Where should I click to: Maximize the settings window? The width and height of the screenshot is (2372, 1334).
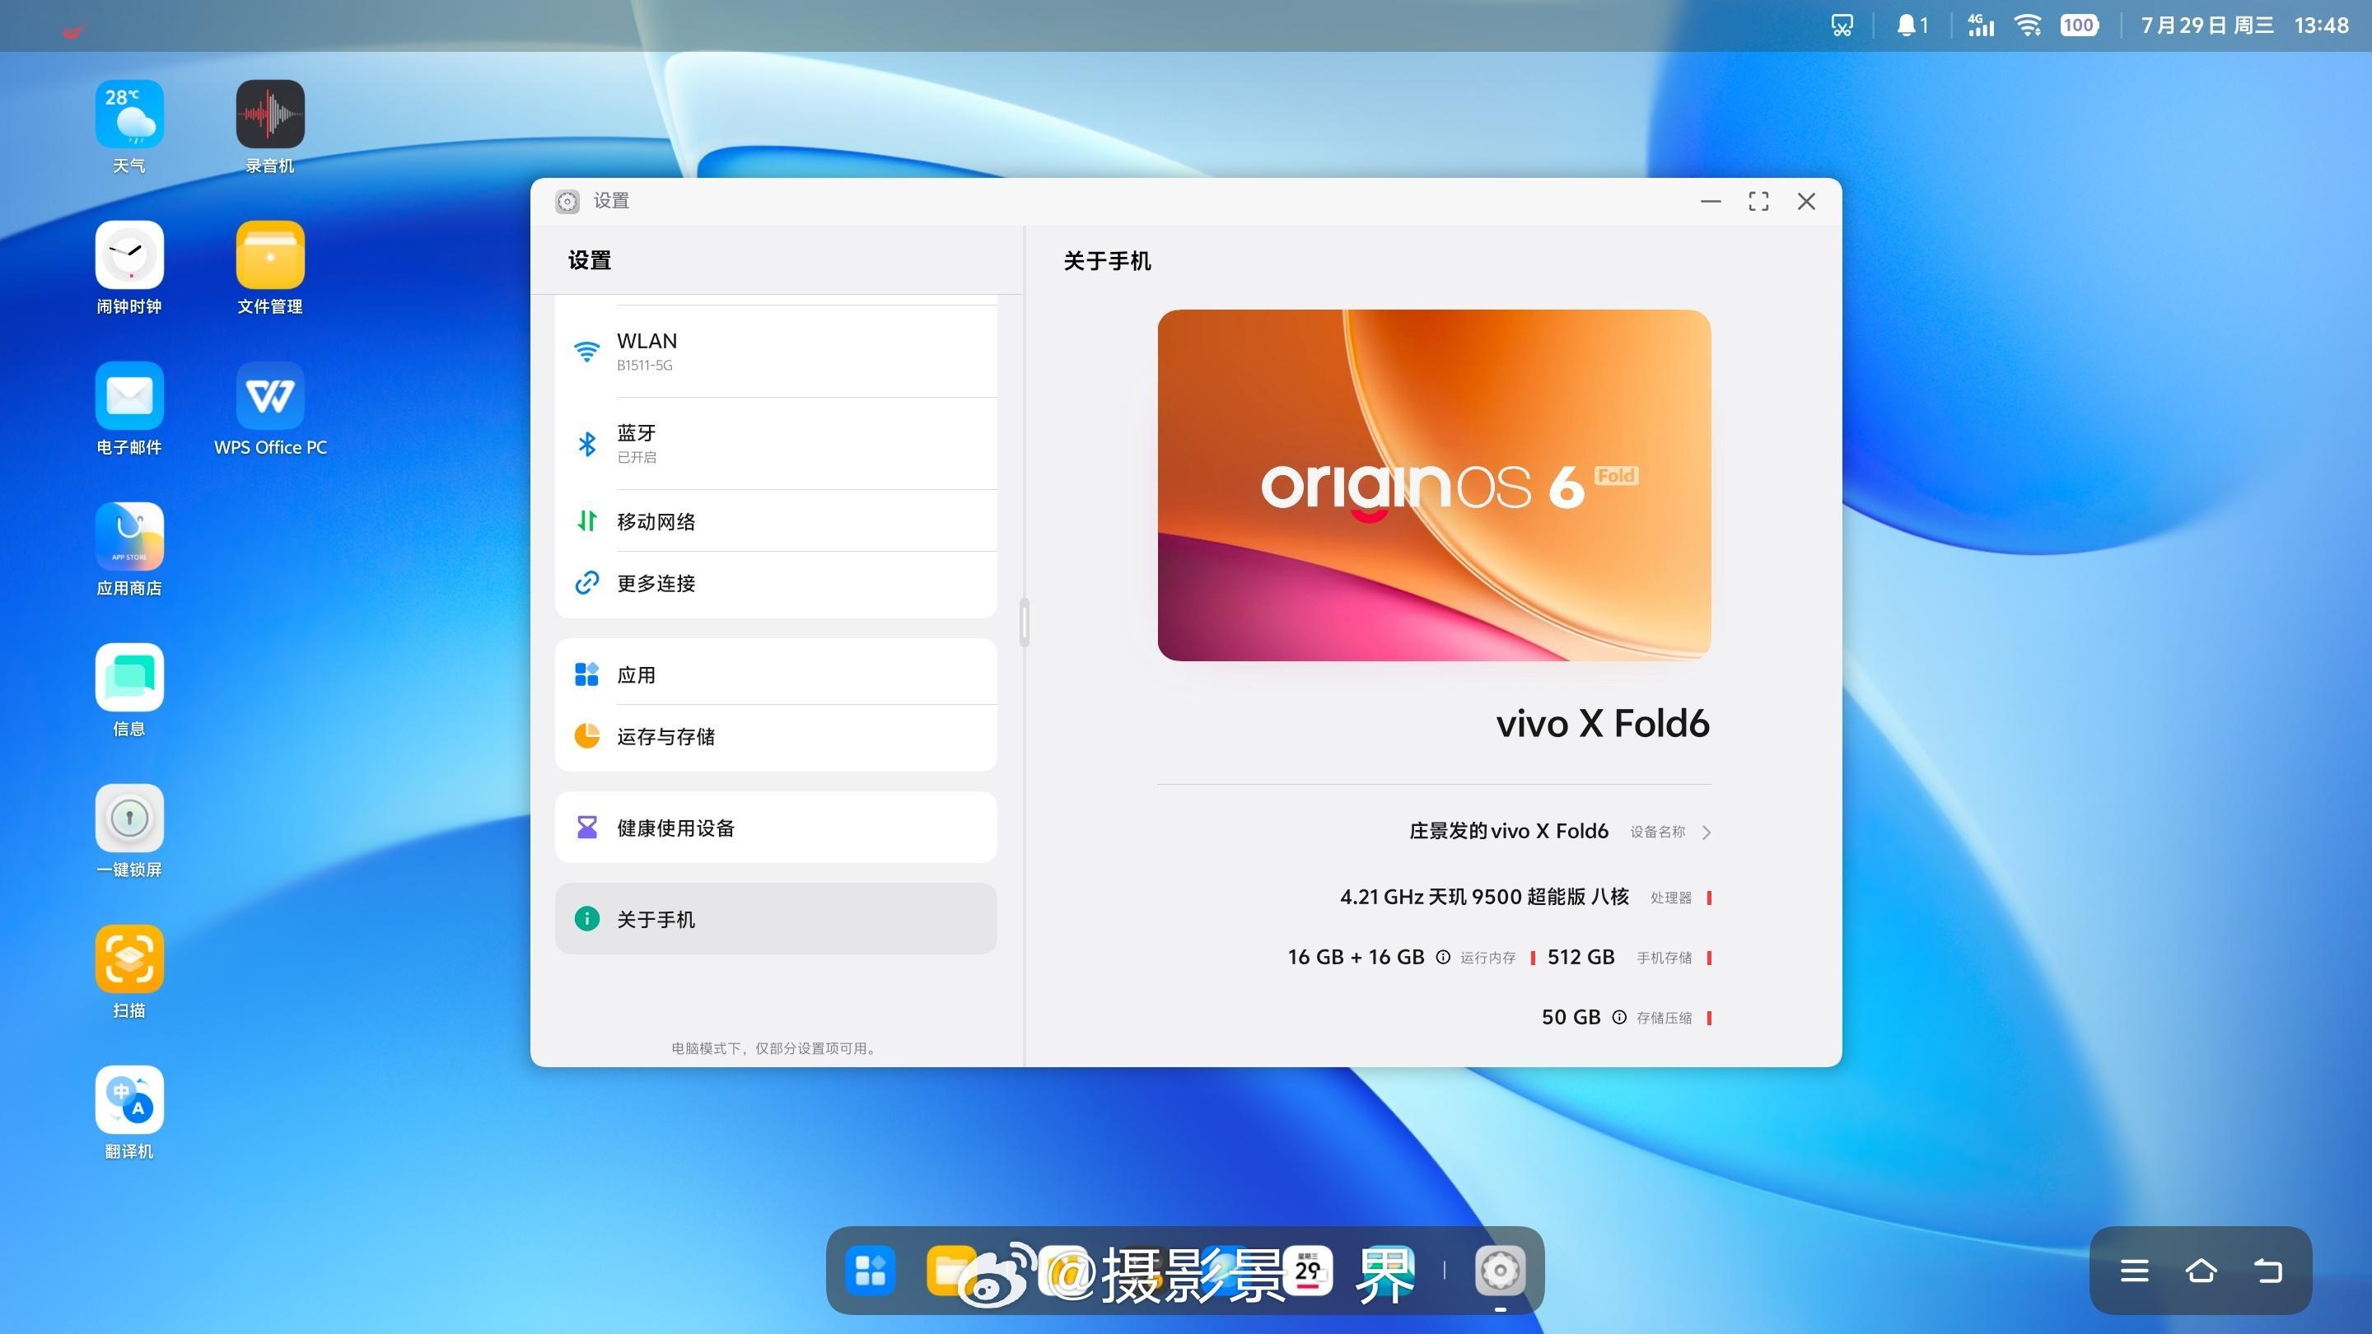pos(1758,202)
